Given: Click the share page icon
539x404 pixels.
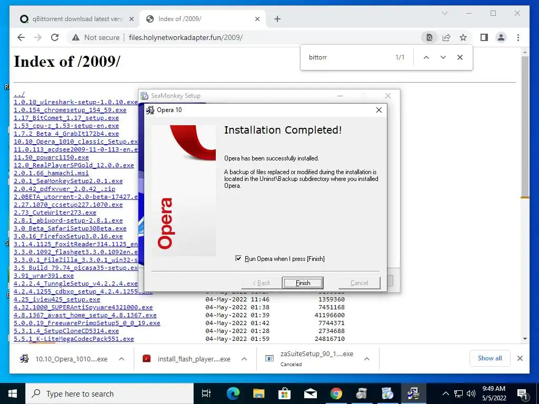Looking at the screenshot, I should click(446, 37).
